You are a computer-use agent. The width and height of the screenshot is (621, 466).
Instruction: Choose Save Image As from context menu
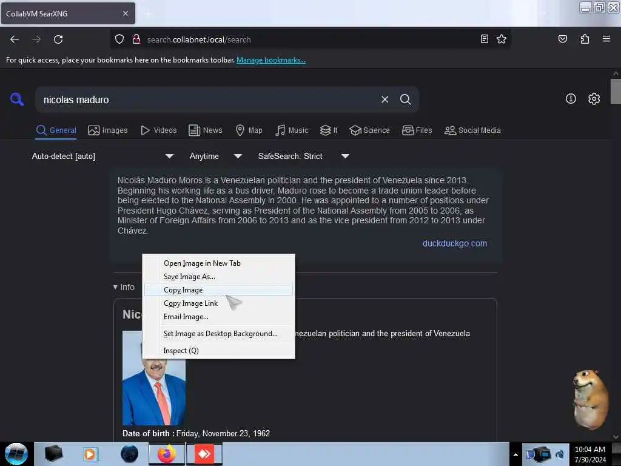pyautogui.click(x=218, y=277)
